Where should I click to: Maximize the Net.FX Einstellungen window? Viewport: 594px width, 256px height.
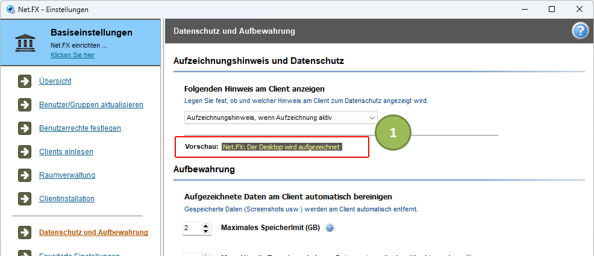[552, 9]
